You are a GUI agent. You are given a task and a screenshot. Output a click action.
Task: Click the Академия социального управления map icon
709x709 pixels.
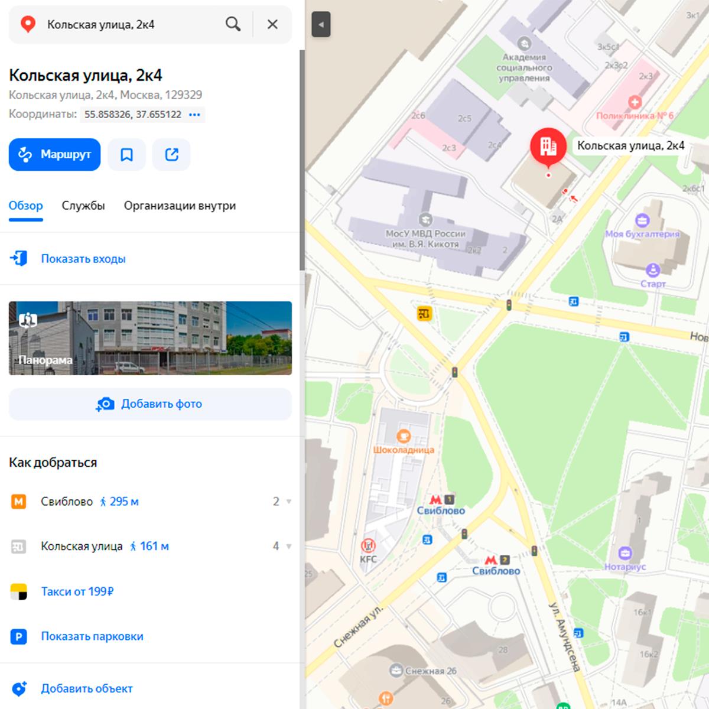[x=523, y=43]
